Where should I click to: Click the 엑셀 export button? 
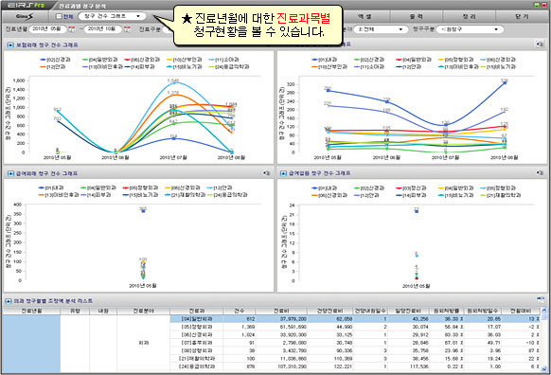point(364,16)
